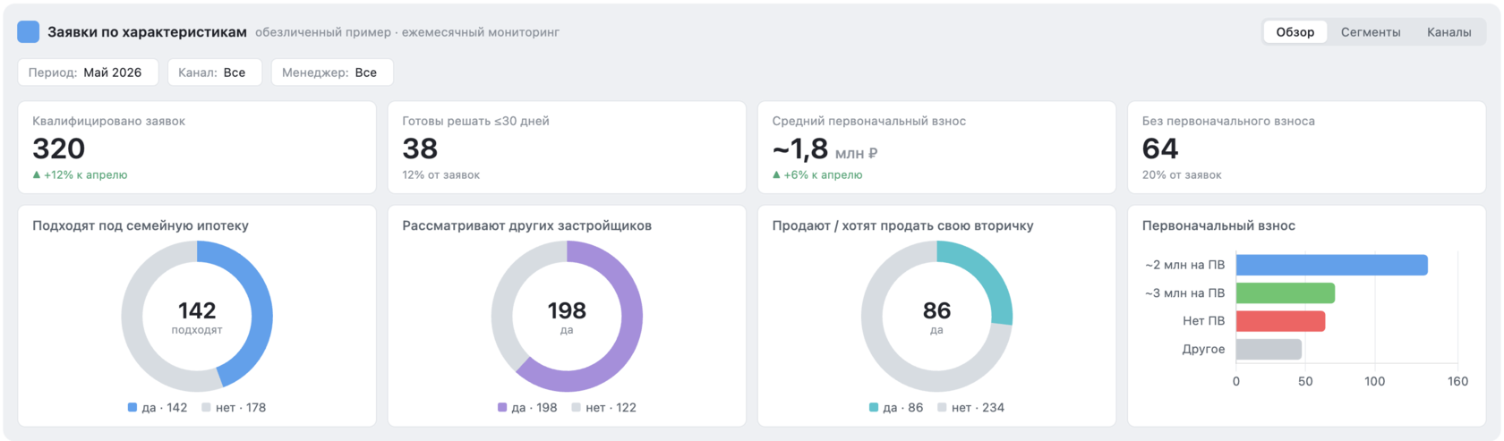Click the Без первоначального взноса value 64

point(1160,148)
